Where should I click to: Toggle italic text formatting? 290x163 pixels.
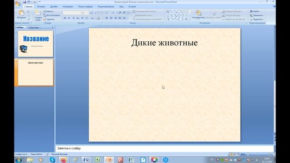pos(69,18)
